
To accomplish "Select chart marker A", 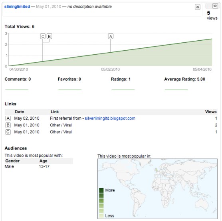I will tap(111, 36).
